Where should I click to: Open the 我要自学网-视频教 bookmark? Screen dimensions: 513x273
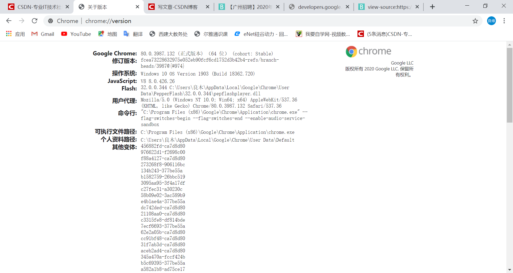[322, 34]
